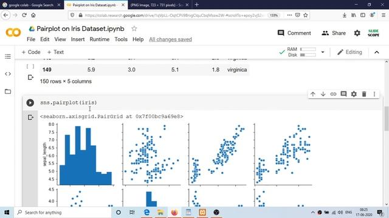Open more cell actions menu
This screenshot has width=389, height=218.
click(x=374, y=94)
